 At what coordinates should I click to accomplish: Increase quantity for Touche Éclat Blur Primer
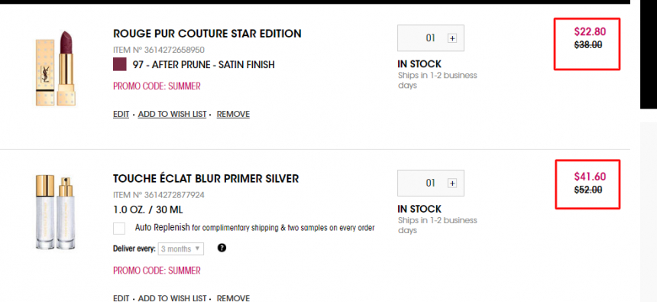tap(452, 183)
